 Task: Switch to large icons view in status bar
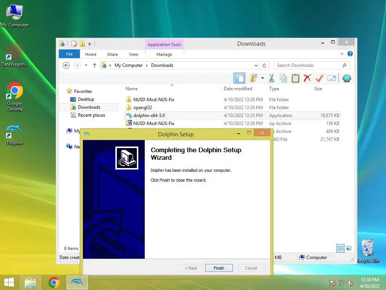(349, 248)
